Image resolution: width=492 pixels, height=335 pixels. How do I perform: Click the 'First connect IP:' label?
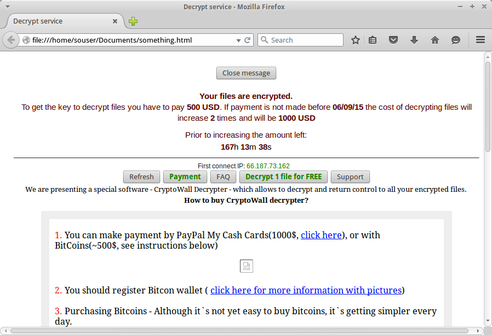221,166
